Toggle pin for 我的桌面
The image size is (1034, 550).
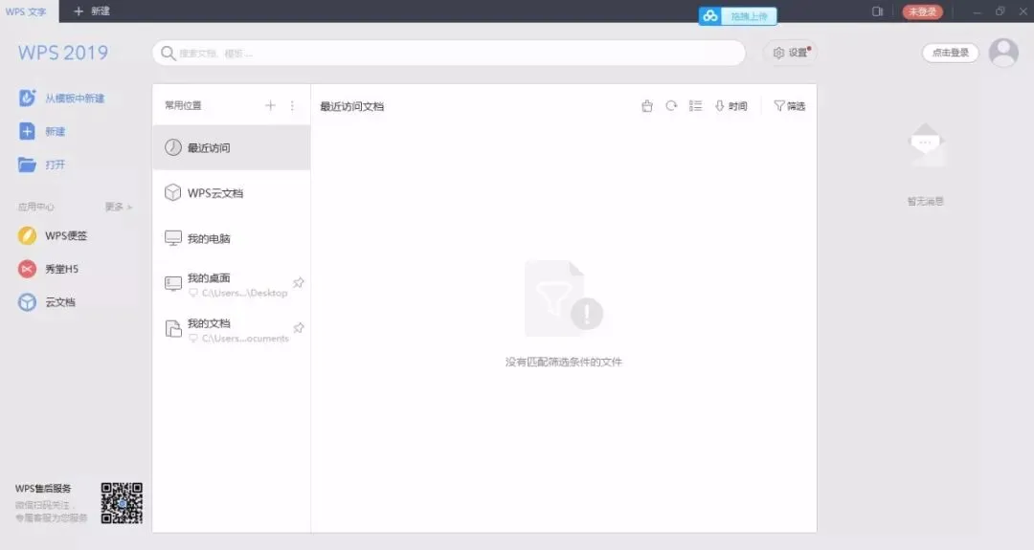(299, 282)
